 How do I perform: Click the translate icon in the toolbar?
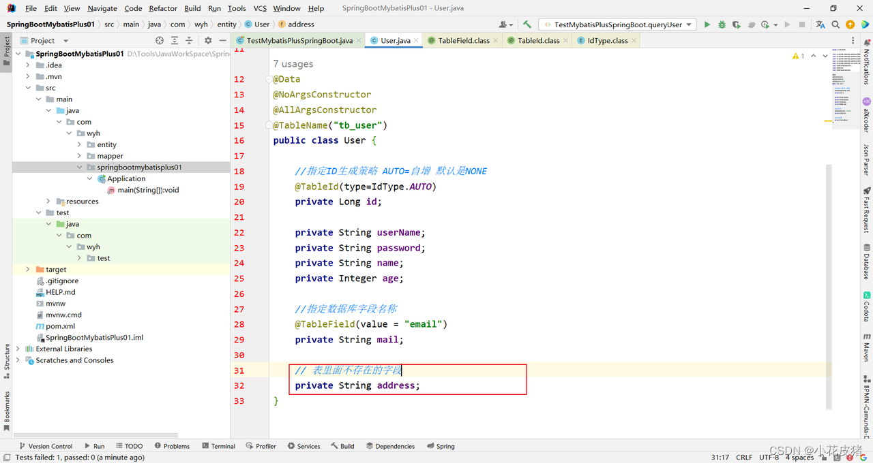click(821, 25)
